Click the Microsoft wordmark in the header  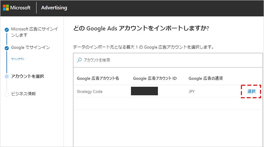click(x=22, y=8)
